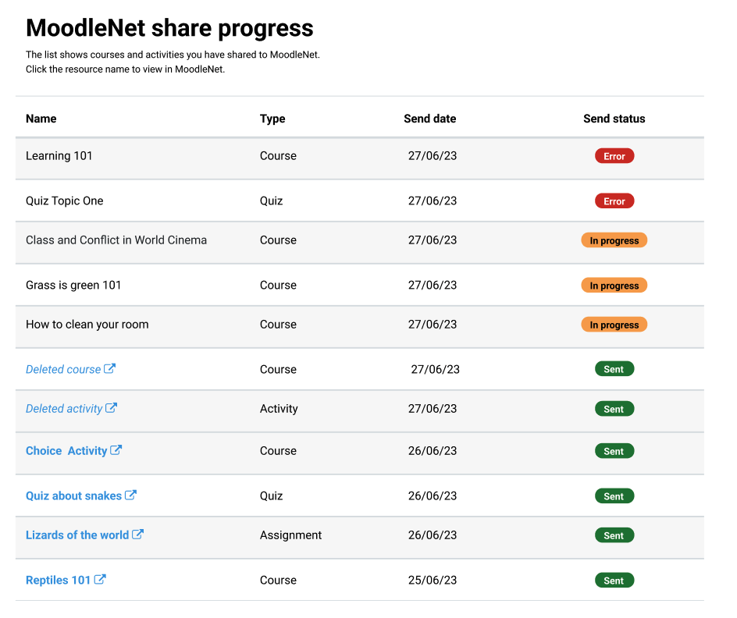
Task: Click external link icon beside Reptiles 101
Action: pyautogui.click(x=100, y=580)
